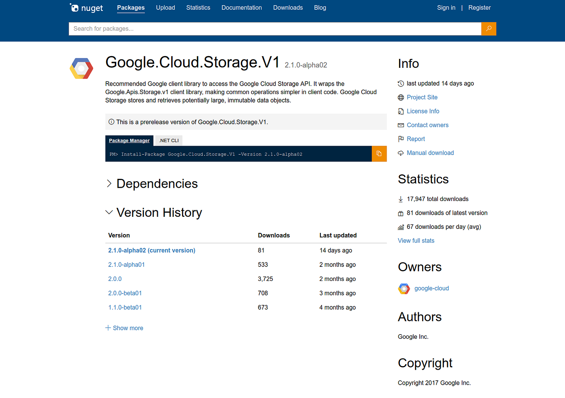The height and width of the screenshot is (398, 565).
Task: Switch to the .NET CLI tab
Action: (168, 140)
